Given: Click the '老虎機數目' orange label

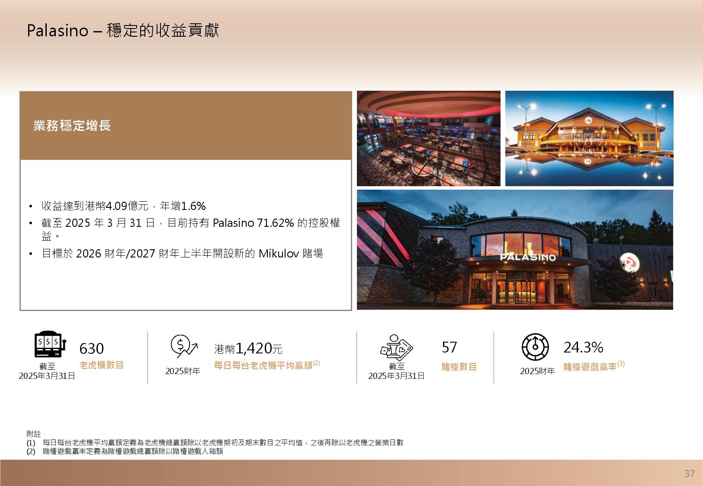Looking at the screenshot, I should pyautogui.click(x=102, y=365).
